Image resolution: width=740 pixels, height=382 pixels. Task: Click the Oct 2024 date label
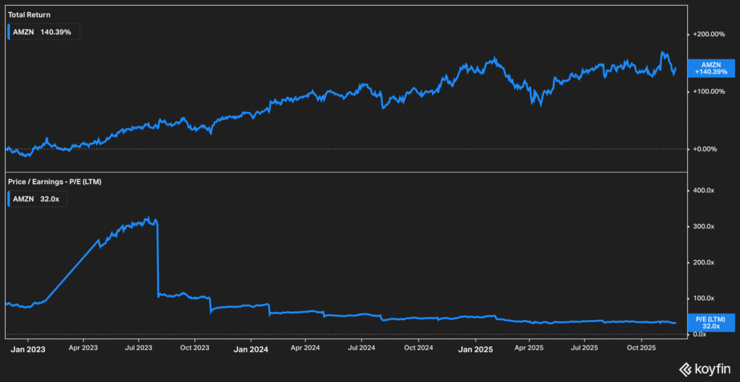(x=418, y=347)
